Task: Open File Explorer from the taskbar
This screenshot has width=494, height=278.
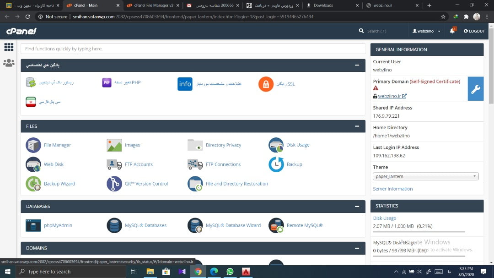Action: 150,272
